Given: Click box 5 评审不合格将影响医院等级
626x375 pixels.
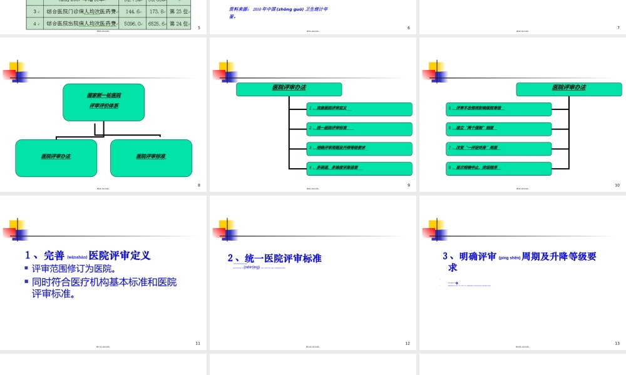Looking at the screenshot, I should [499, 109].
